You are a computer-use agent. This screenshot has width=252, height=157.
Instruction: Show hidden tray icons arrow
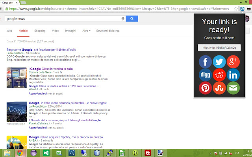(211, 153)
